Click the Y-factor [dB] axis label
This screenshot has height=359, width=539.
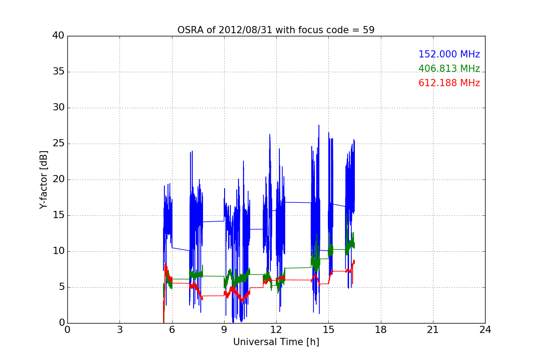click(x=43, y=179)
